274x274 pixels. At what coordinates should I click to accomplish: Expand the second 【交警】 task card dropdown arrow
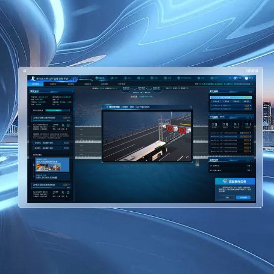pos(69,185)
